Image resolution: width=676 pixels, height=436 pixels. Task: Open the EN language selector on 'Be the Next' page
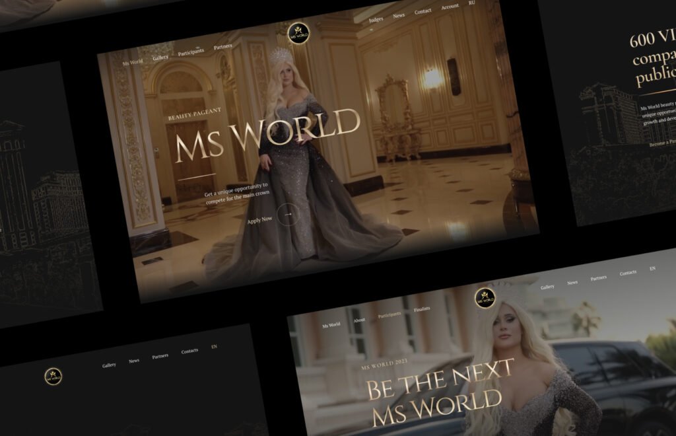point(652,269)
